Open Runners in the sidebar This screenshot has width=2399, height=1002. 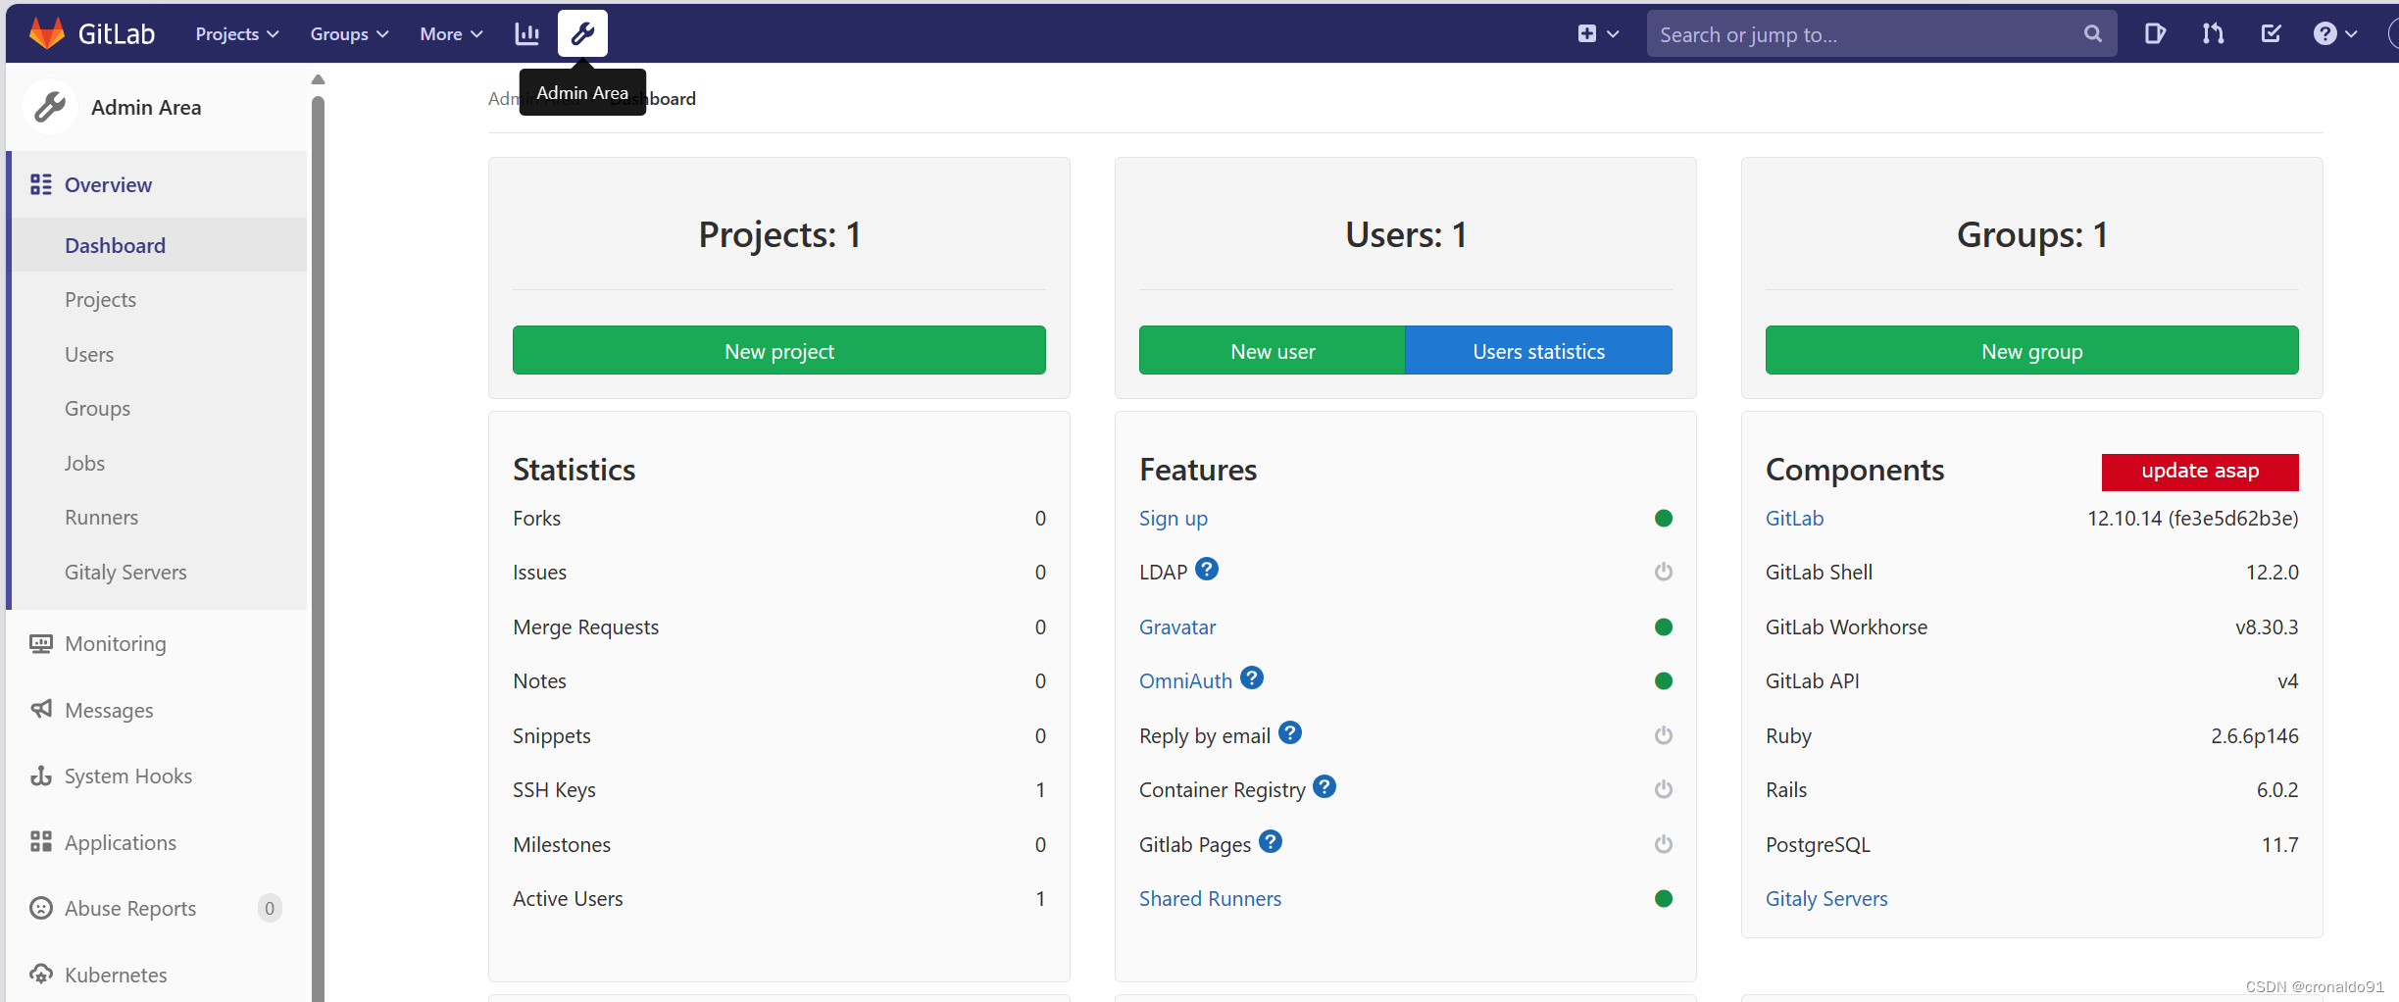(x=101, y=517)
